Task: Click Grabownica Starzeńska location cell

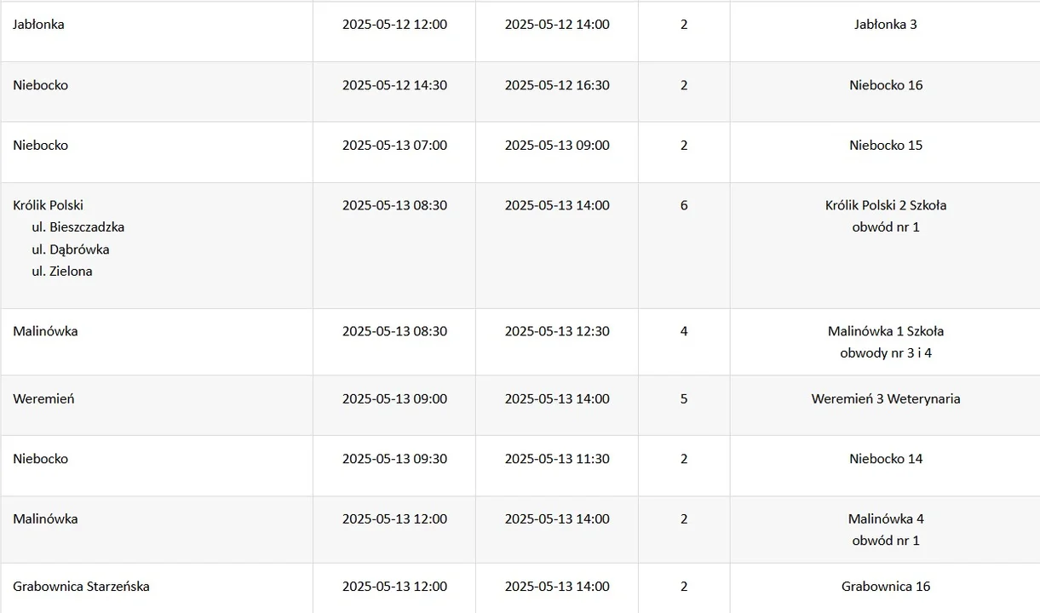Action: coord(81,587)
